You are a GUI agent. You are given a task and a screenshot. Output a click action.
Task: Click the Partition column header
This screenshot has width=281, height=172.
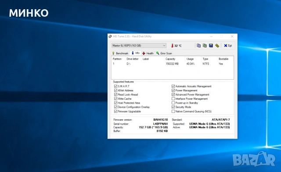click(x=117, y=59)
